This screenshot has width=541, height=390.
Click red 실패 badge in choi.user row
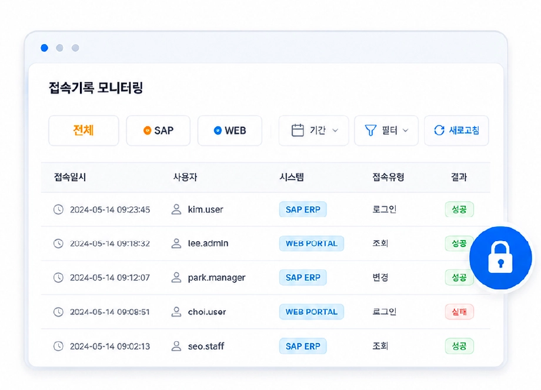(459, 312)
